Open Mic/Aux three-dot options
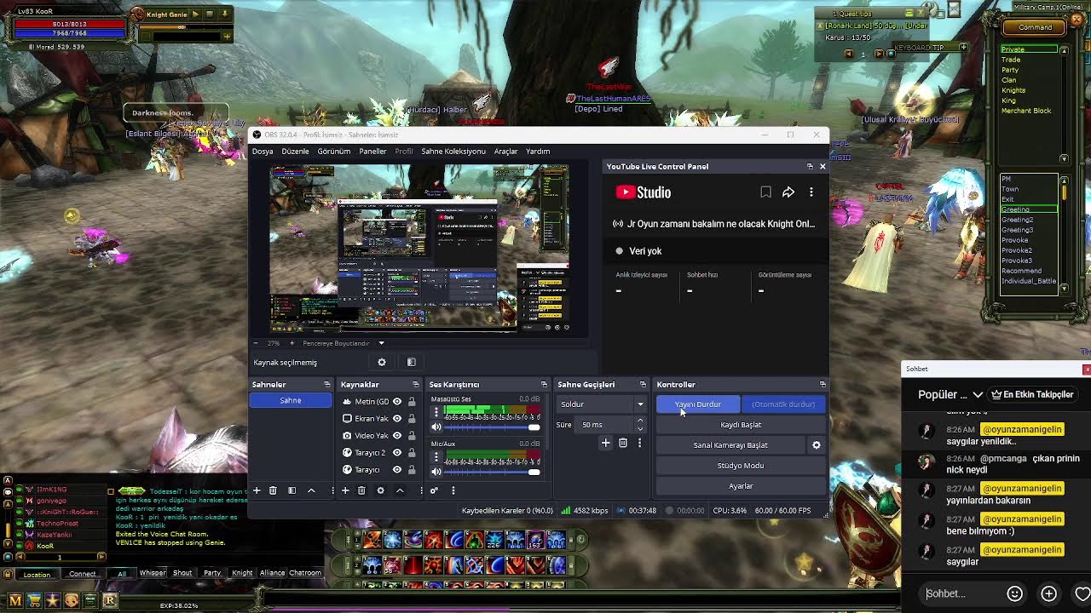The width and height of the screenshot is (1091, 613). click(436, 457)
